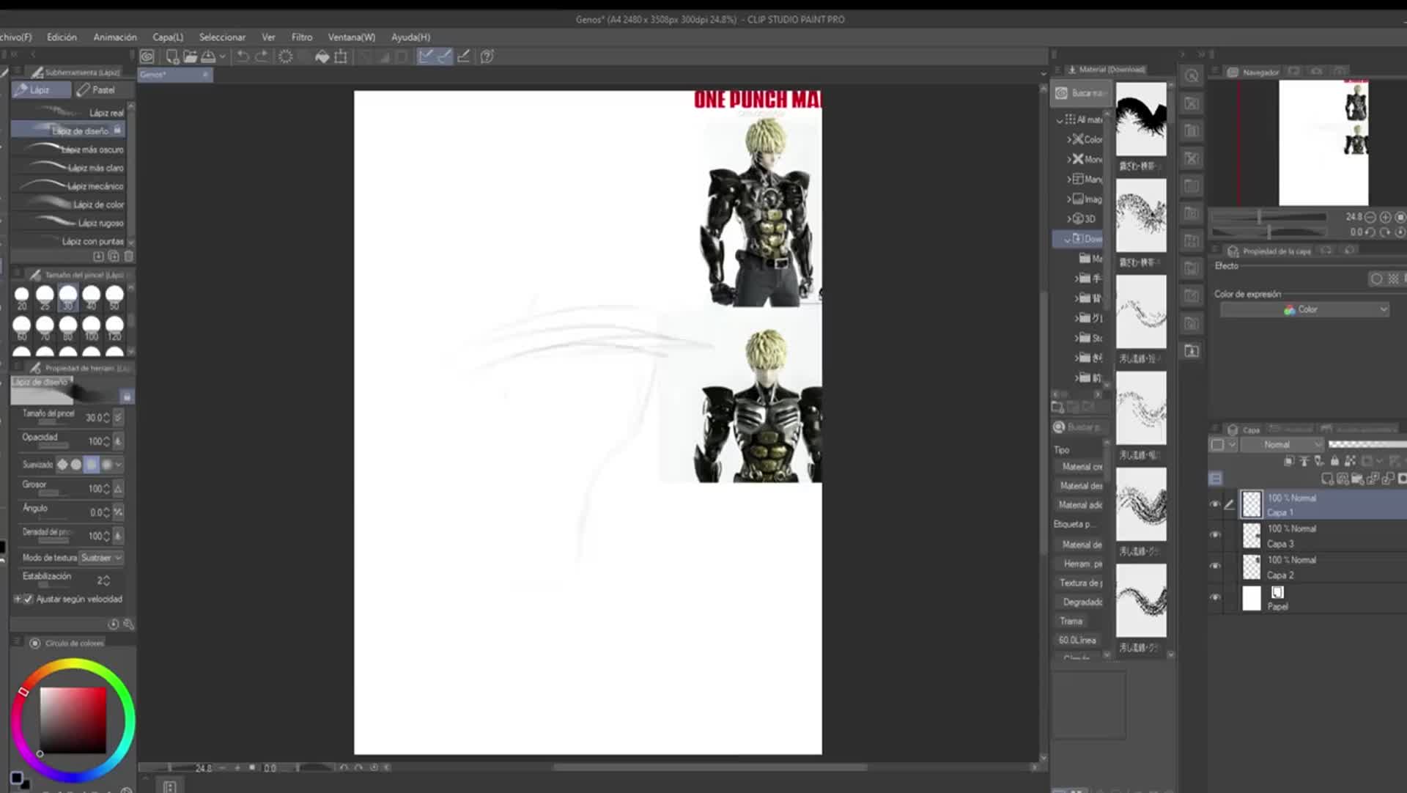
Task: Click the New document toolbar icon
Action: [x=172, y=56]
